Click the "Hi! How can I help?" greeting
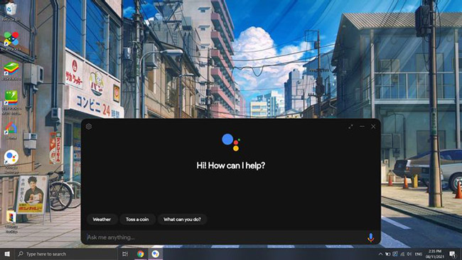This screenshot has width=462, height=260. click(x=231, y=166)
